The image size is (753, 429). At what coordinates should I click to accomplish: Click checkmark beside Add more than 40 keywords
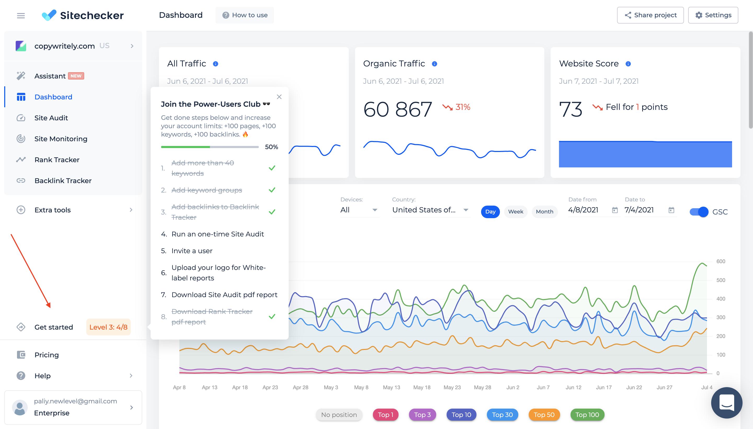[272, 168]
